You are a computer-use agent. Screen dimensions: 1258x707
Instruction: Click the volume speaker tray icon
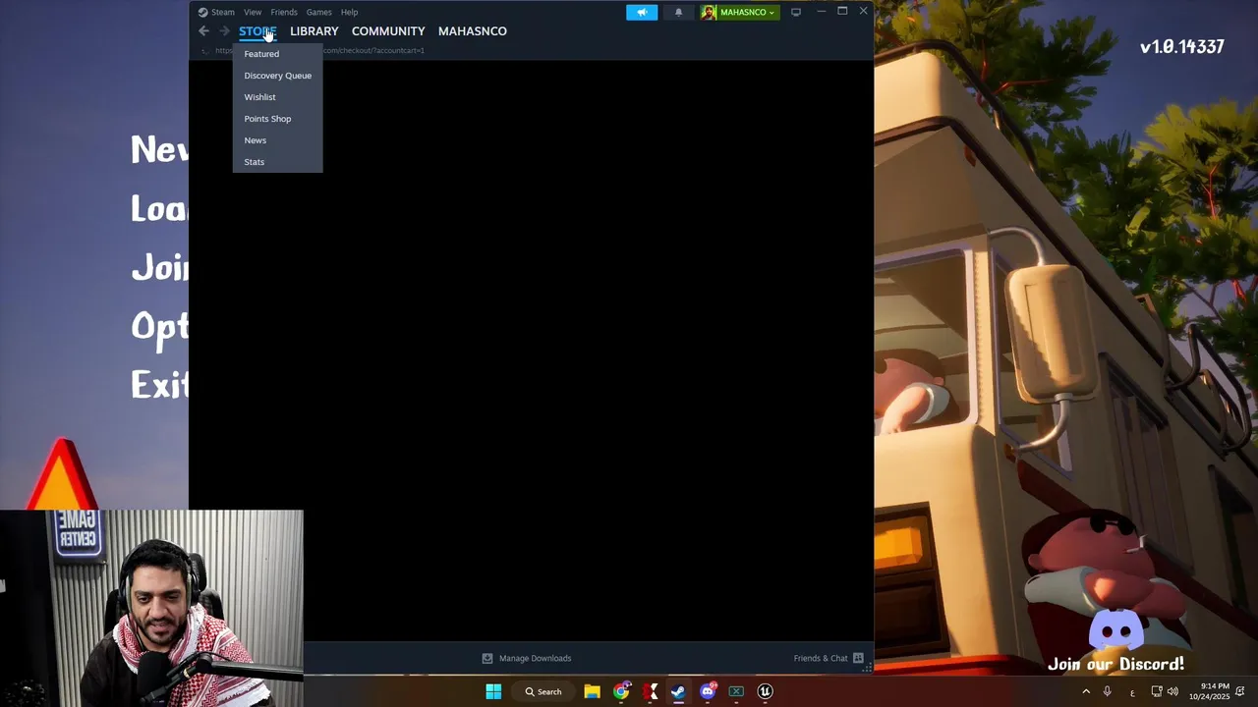[x=1172, y=691]
